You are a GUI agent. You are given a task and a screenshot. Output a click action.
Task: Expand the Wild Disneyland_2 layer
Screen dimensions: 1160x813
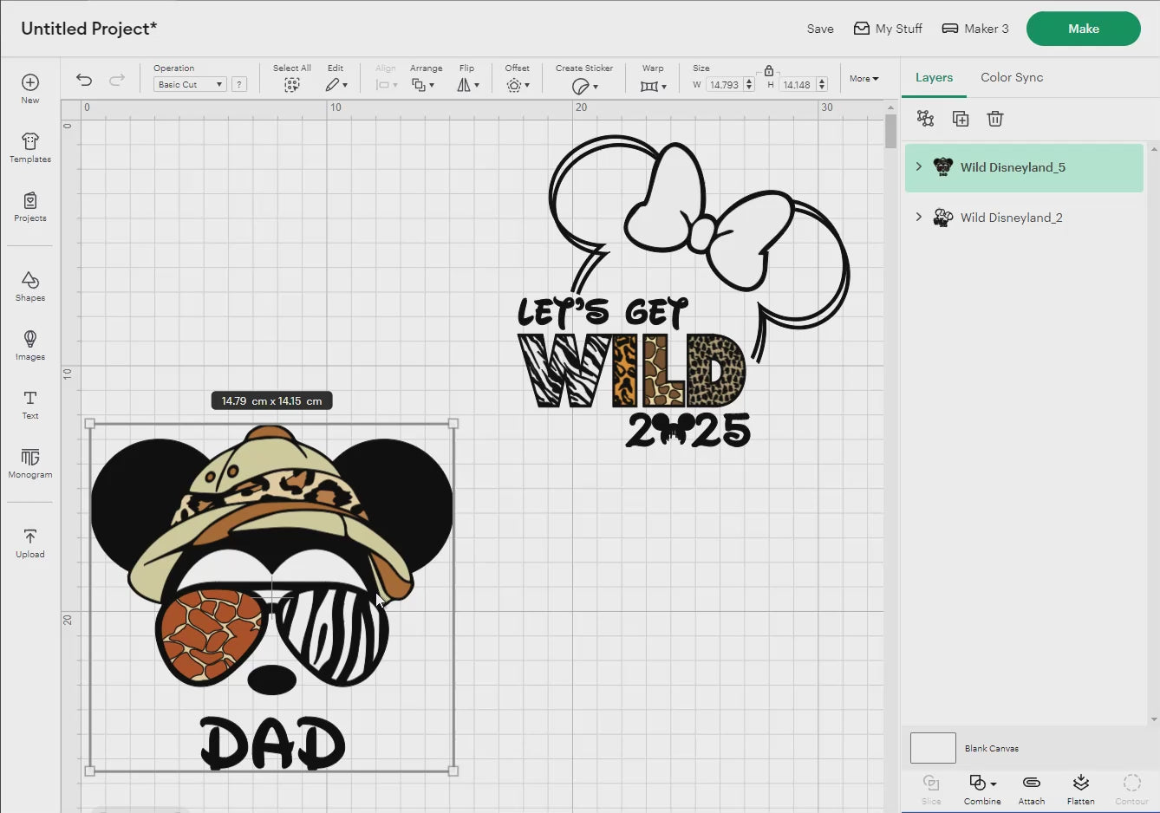click(919, 217)
